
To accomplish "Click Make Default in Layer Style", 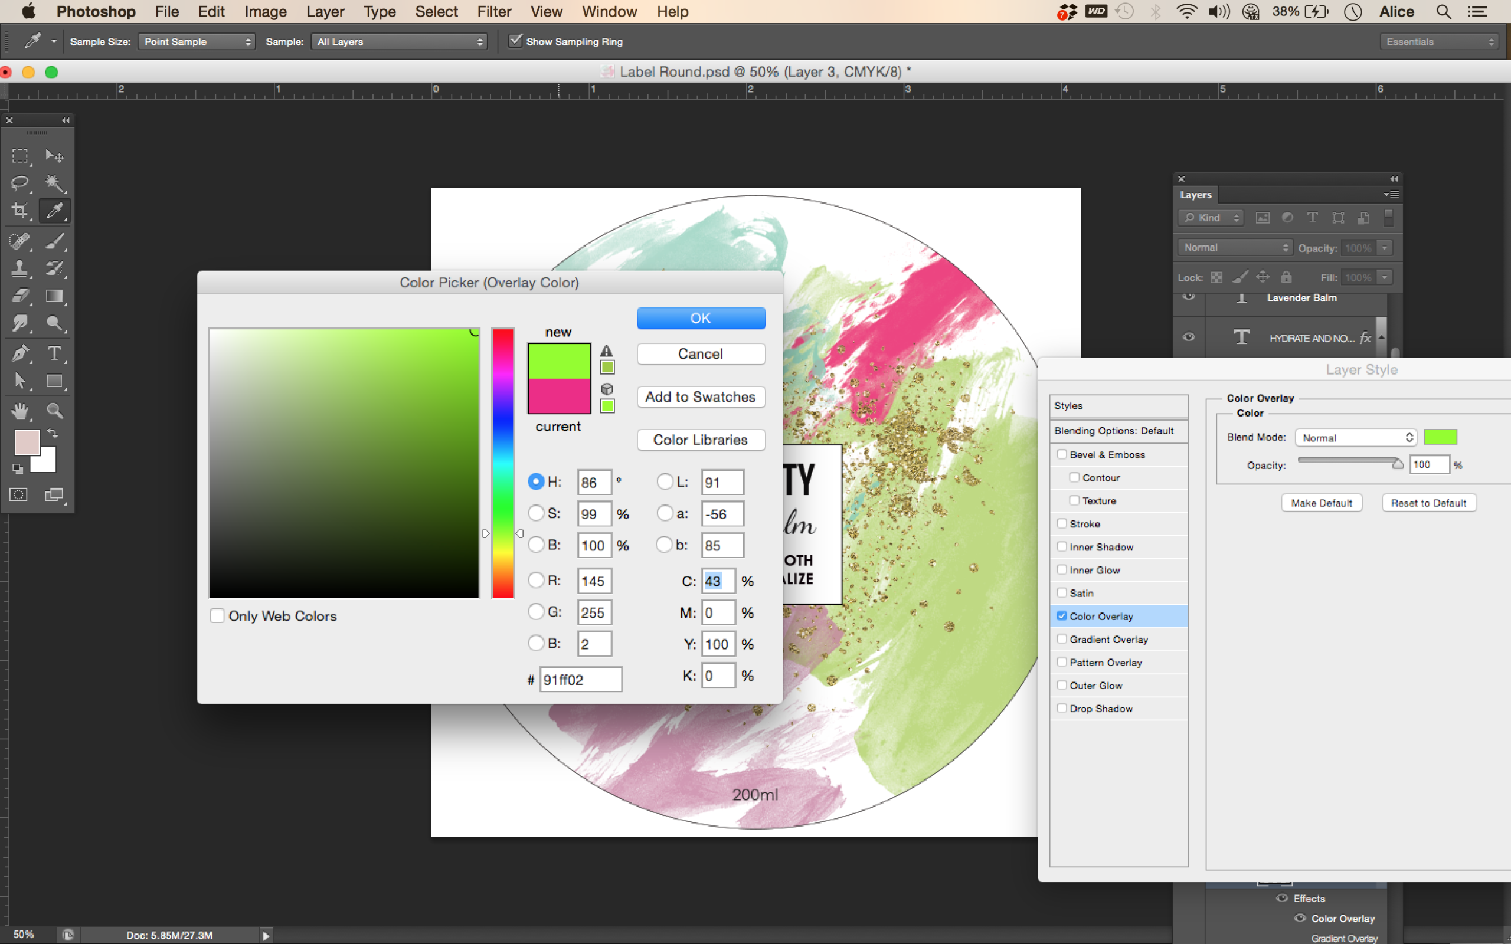I will (x=1321, y=503).
